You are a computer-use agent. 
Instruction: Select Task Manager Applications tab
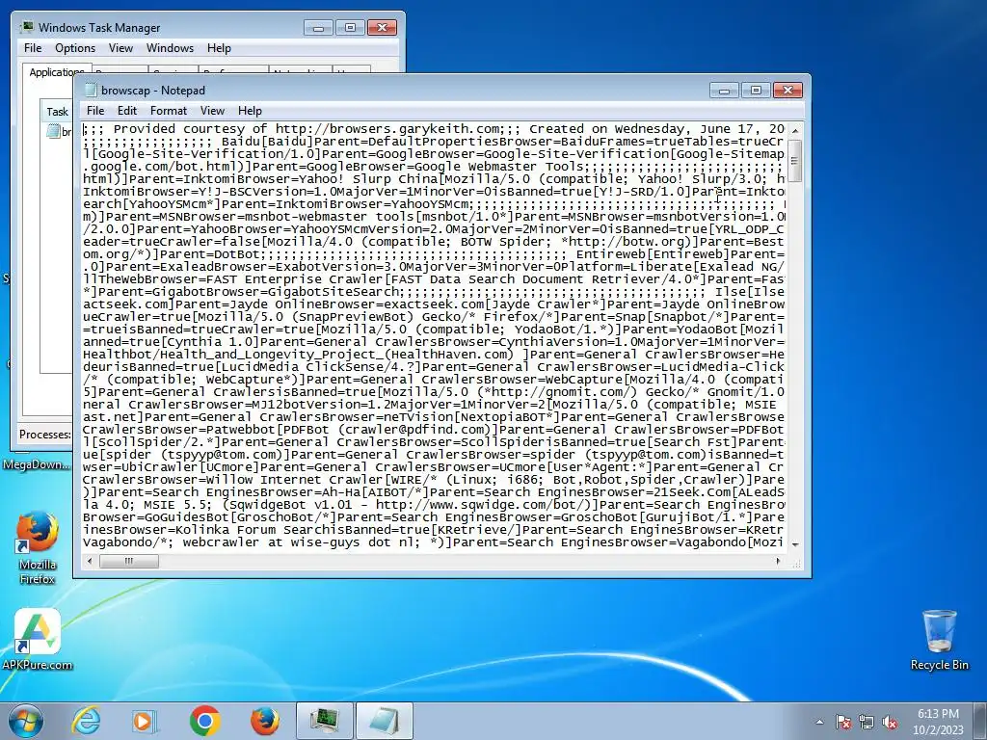pos(57,71)
